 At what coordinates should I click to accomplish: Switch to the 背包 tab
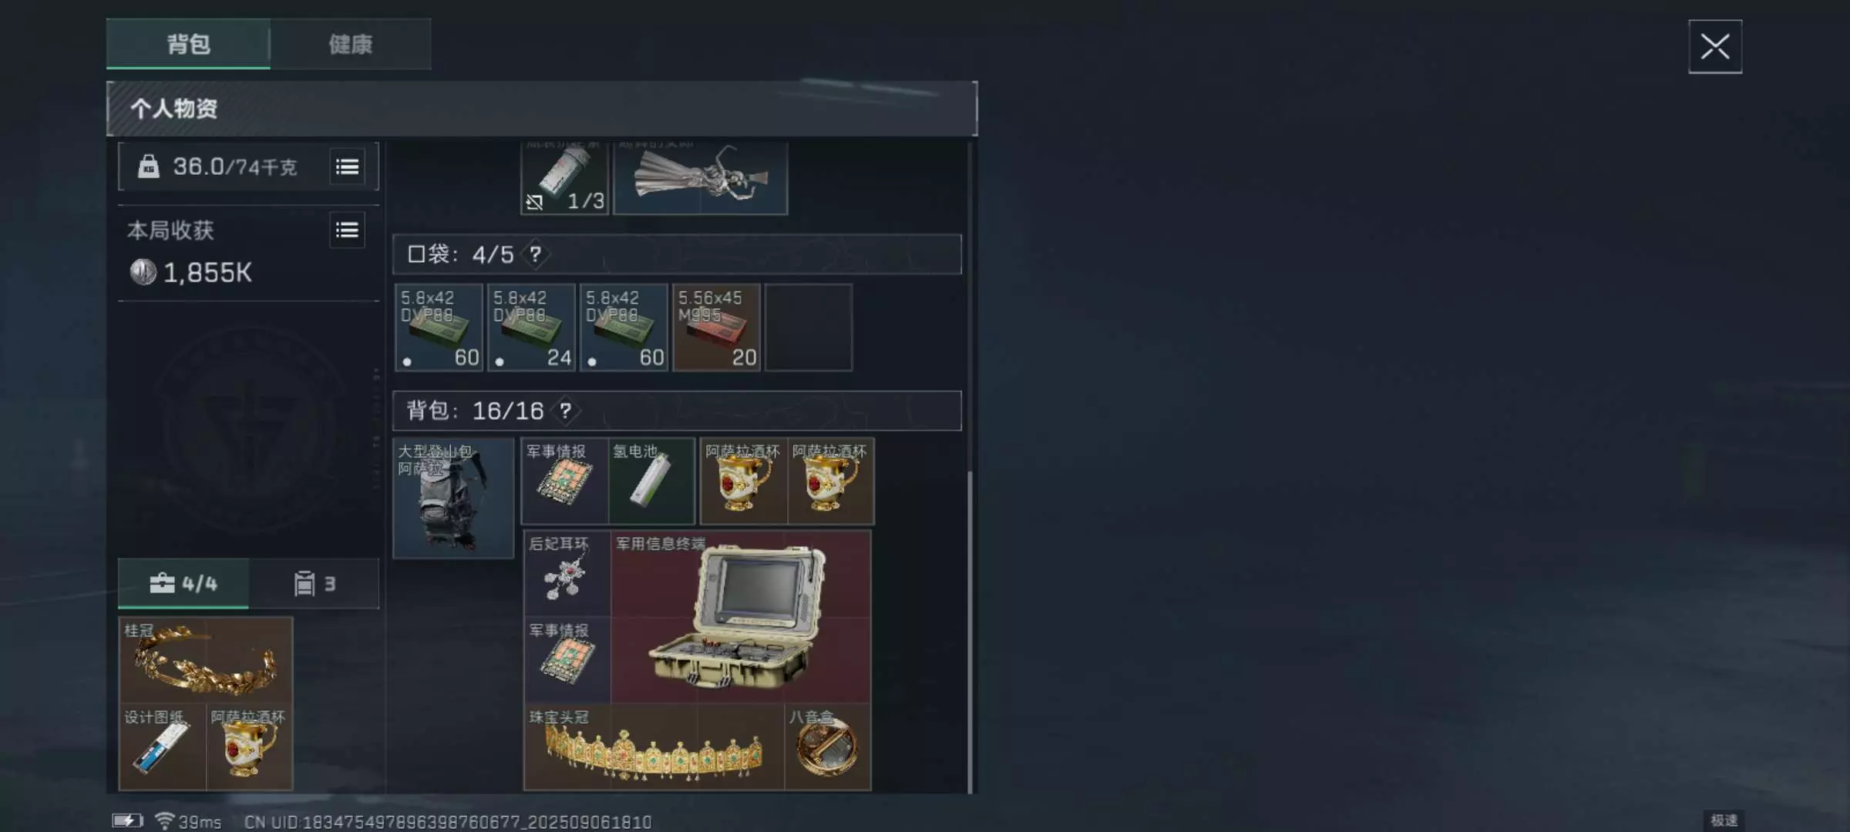[x=188, y=44]
